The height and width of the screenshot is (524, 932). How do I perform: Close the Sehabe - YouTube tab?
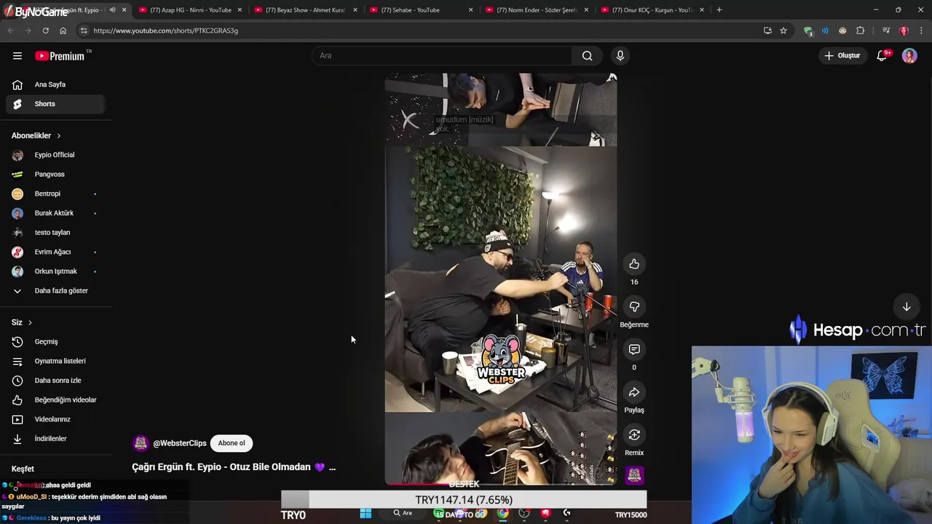coord(470,10)
